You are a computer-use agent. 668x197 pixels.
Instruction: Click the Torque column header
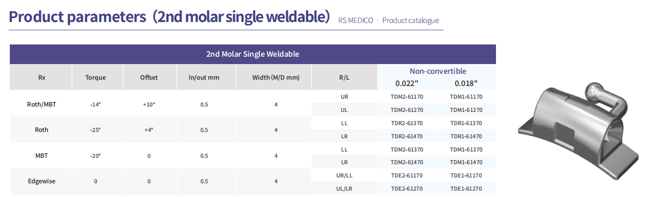(96, 77)
